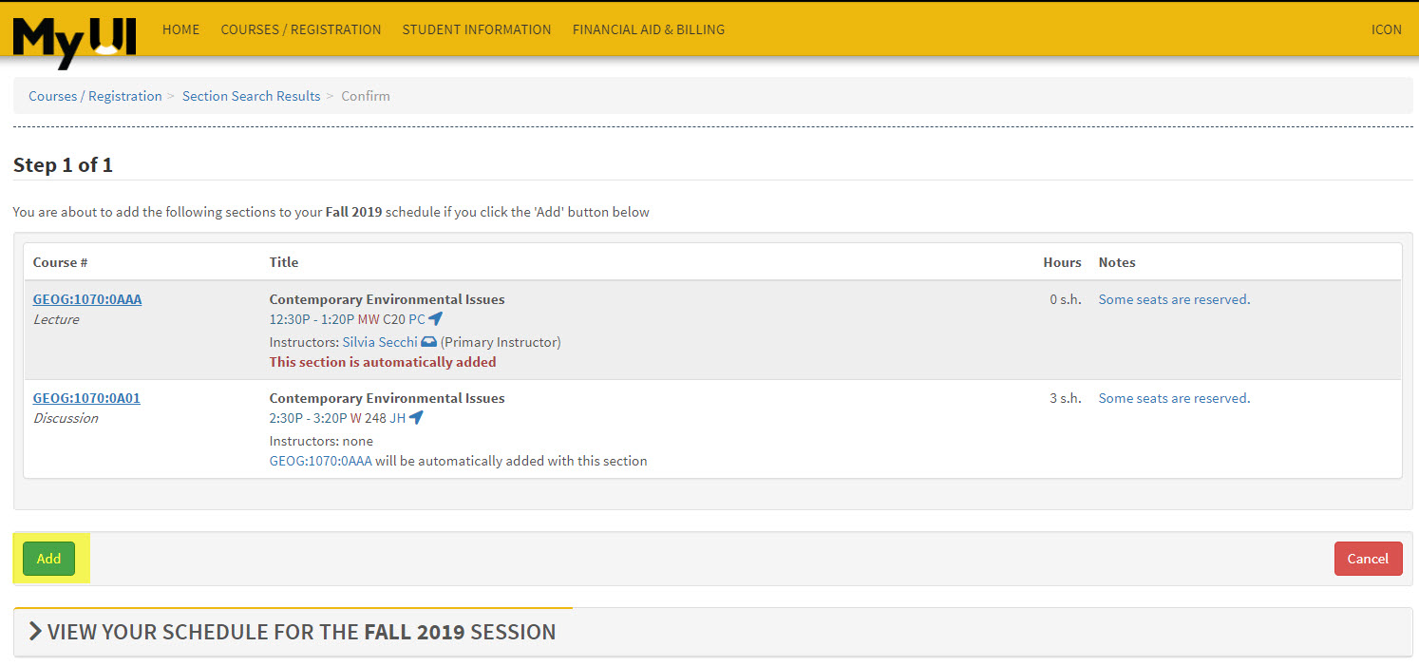Go to ICON in the top bar
Screen dimensions: 1419x666
pyautogui.click(x=1387, y=29)
